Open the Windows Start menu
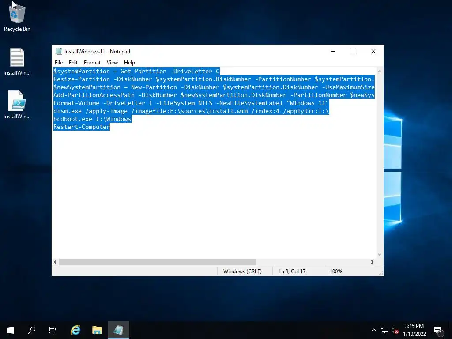Screen dimensions: 452x339 click(11, 330)
